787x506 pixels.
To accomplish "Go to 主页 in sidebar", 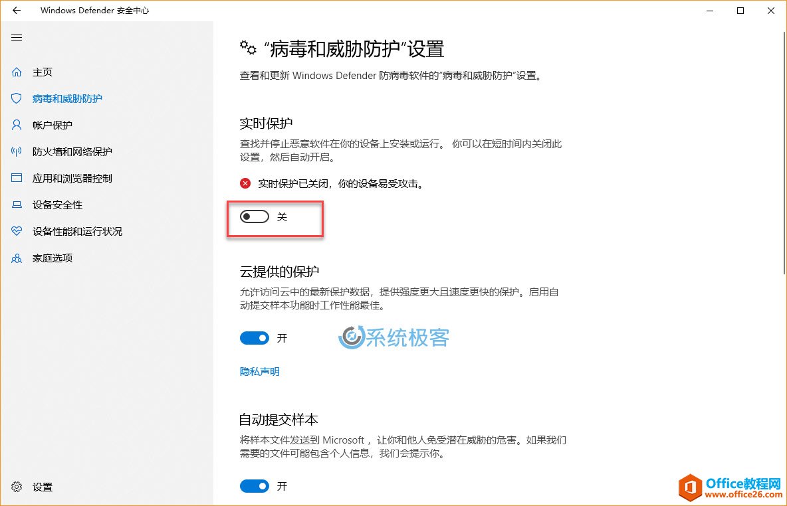I will click(43, 72).
